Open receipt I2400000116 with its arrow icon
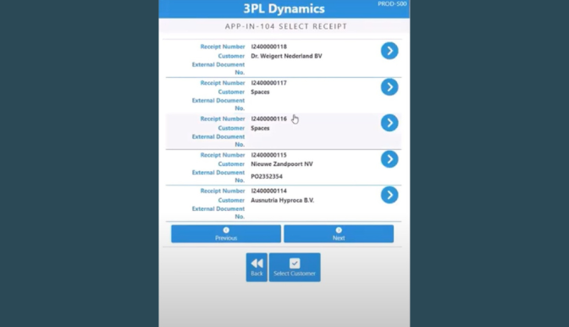 (389, 123)
